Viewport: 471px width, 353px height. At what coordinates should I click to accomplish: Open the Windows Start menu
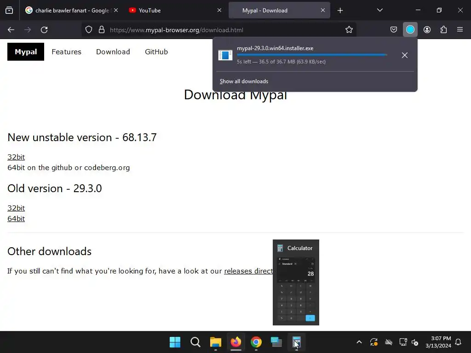pos(175,342)
